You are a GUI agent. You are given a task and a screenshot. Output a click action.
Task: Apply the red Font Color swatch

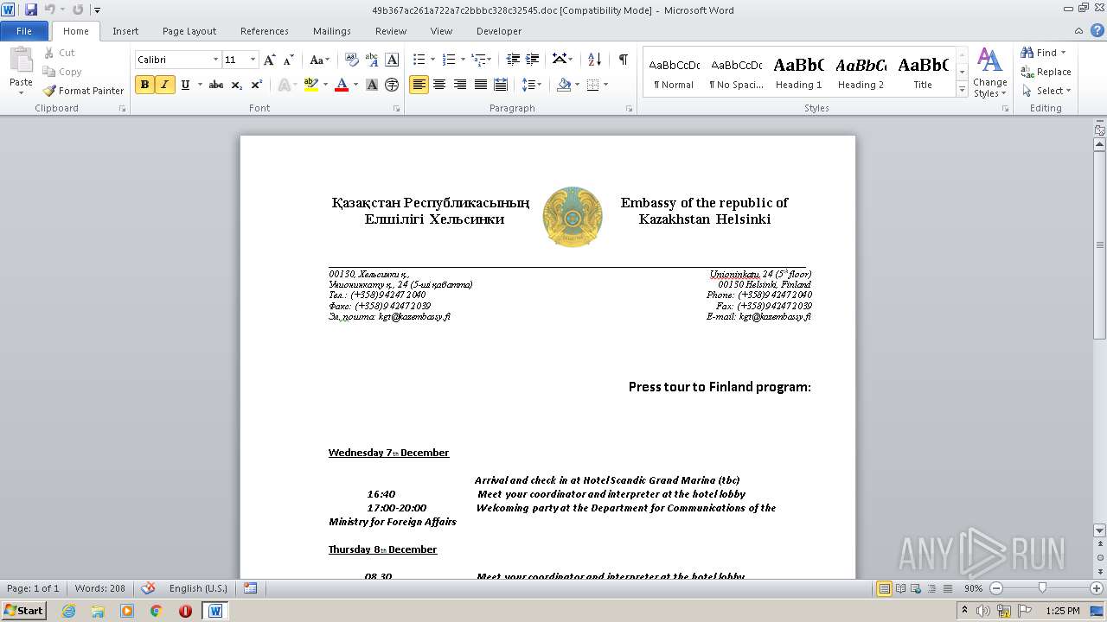coord(342,85)
